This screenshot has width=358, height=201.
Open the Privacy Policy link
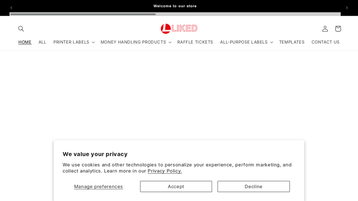(x=165, y=171)
